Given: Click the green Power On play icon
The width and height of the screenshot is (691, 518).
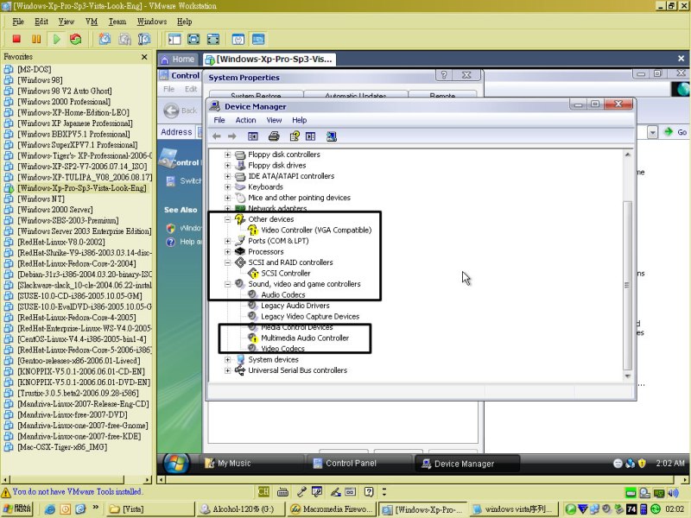Looking at the screenshot, I should pyautogui.click(x=56, y=39).
